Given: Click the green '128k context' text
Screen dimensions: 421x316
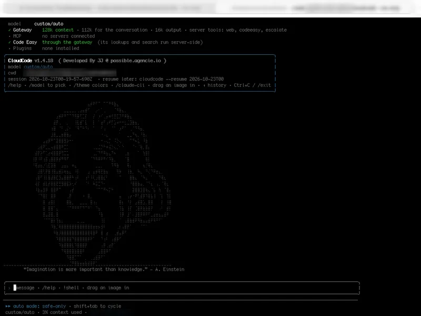Looking at the screenshot, I should (58, 30).
